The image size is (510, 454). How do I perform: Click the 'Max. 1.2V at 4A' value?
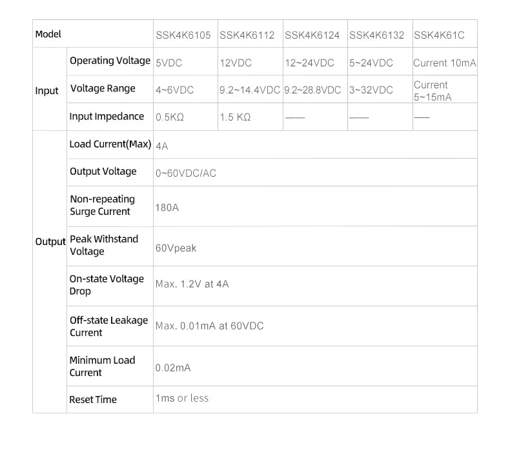click(x=192, y=284)
